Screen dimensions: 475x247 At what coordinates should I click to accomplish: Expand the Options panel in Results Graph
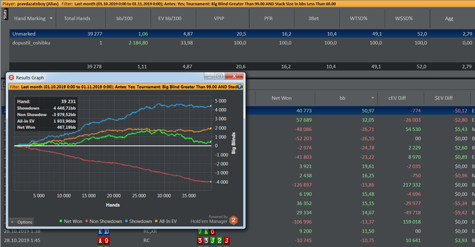click(x=21, y=222)
